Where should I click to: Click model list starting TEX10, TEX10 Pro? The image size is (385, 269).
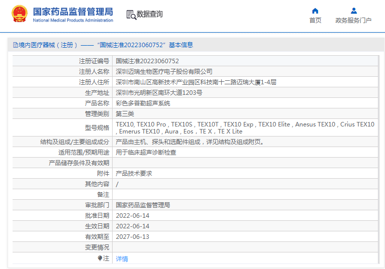tap(245, 128)
